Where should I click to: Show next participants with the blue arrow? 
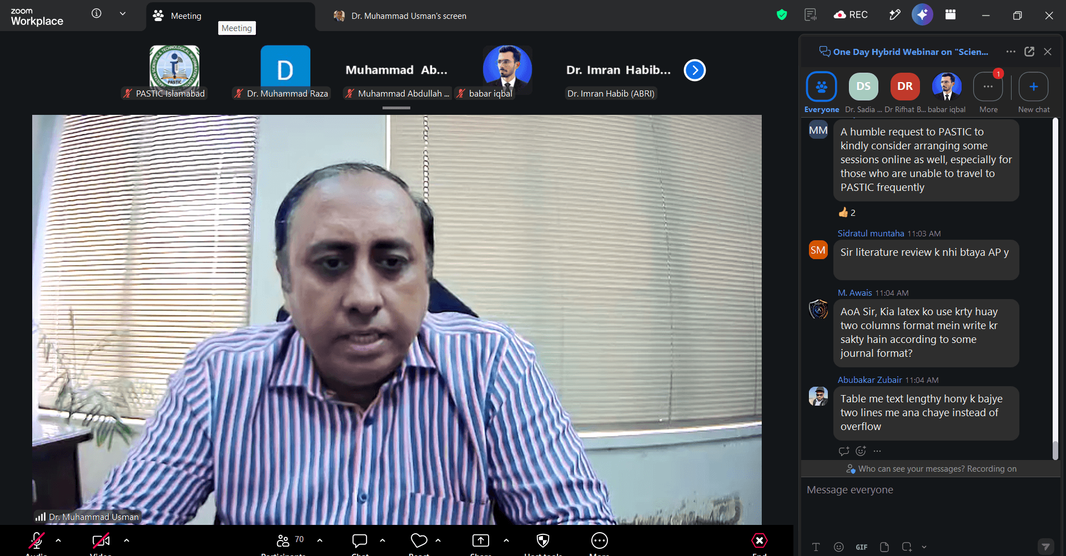click(695, 70)
